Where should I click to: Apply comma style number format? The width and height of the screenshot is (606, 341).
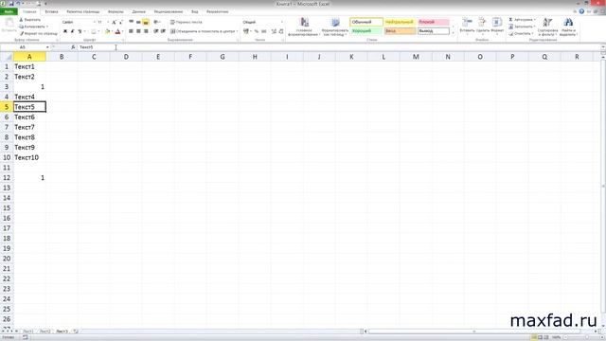tap(264, 31)
